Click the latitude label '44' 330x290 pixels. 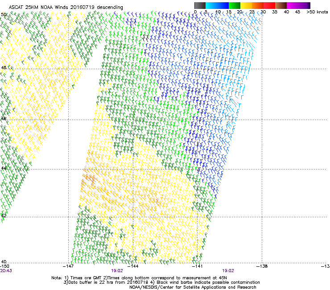click(x=4, y=168)
